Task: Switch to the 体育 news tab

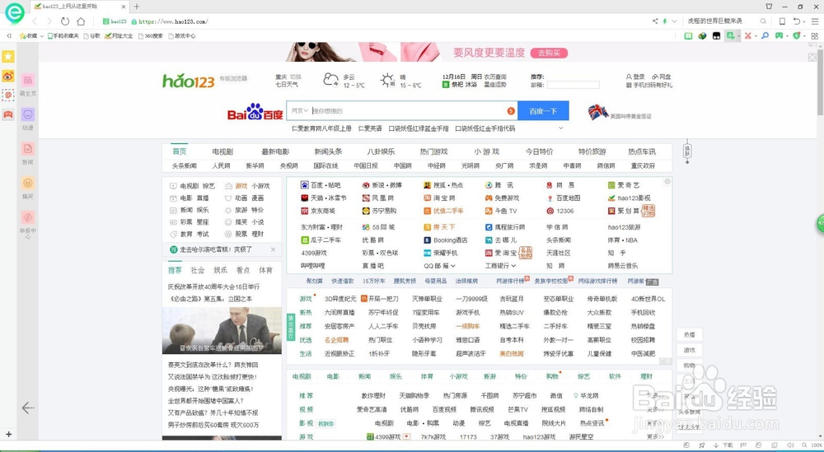Action: pyautogui.click(x=266, y=270)
